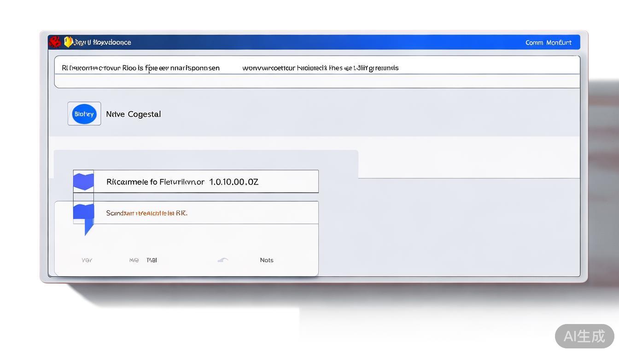Click the red icon in the title bar

55,42
